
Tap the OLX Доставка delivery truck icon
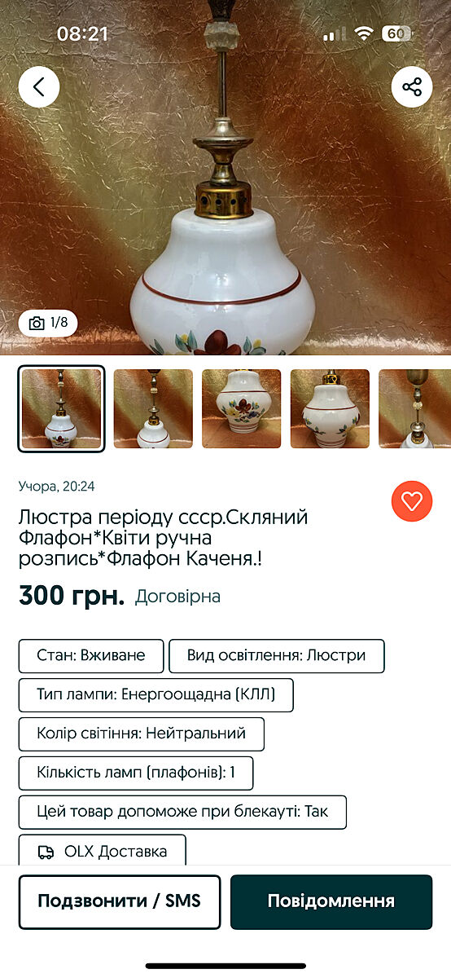pyautogui.click(x=46, y=852)
